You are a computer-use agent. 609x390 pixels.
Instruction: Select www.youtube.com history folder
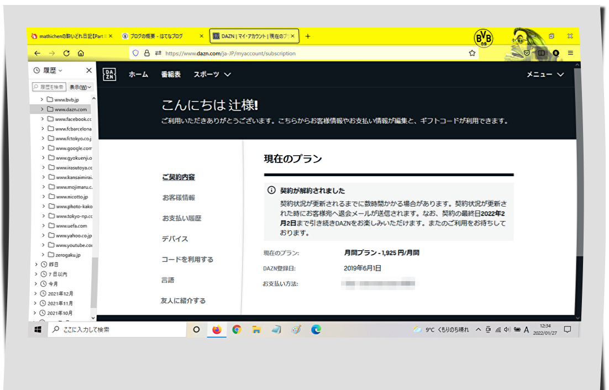click(70, 245)
